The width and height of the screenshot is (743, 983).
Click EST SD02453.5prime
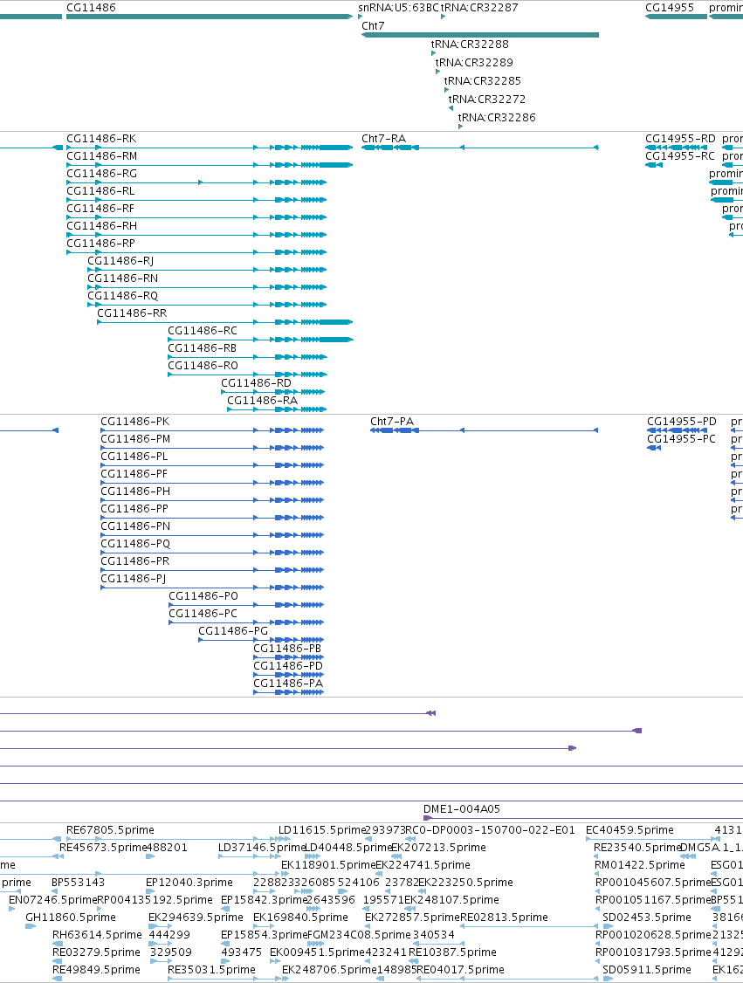click(x=647, y=918)
